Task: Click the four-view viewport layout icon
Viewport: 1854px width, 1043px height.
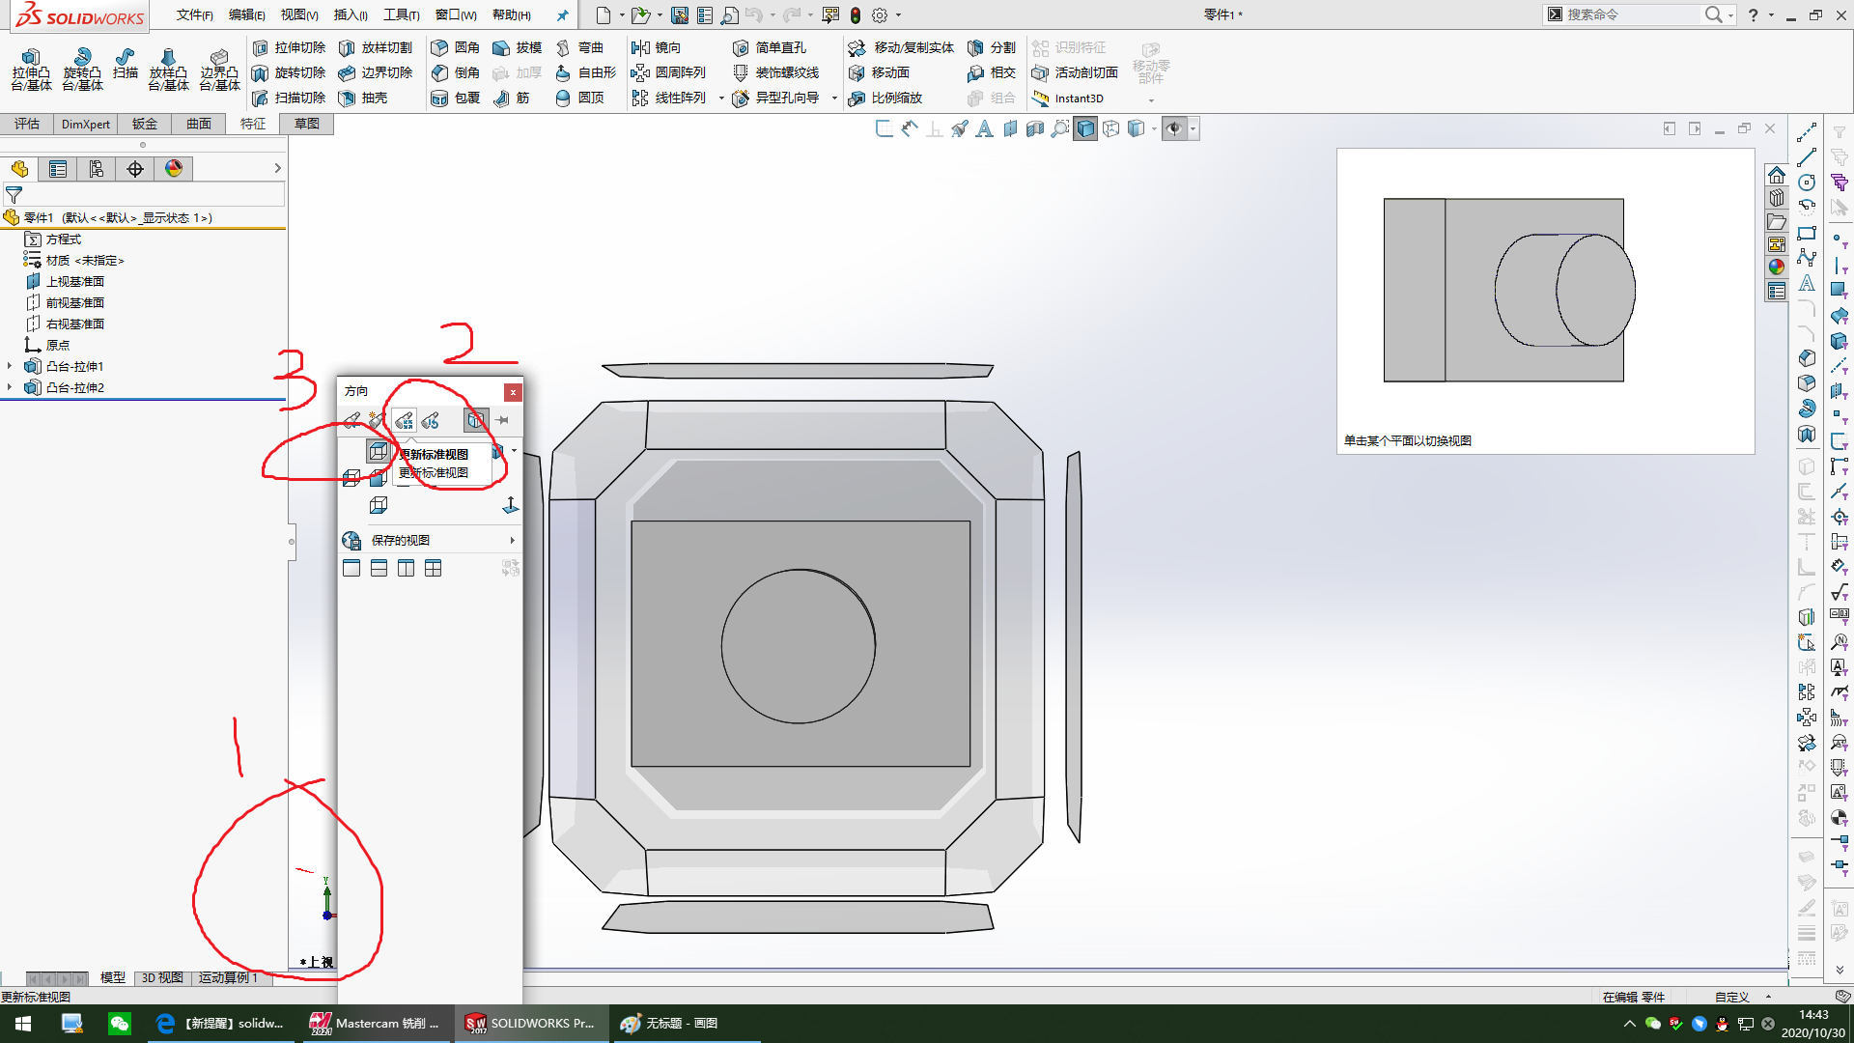Action: tap(434, 569)
